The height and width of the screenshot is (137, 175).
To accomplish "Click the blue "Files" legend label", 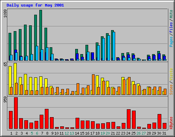I will (x=171, y=27).
